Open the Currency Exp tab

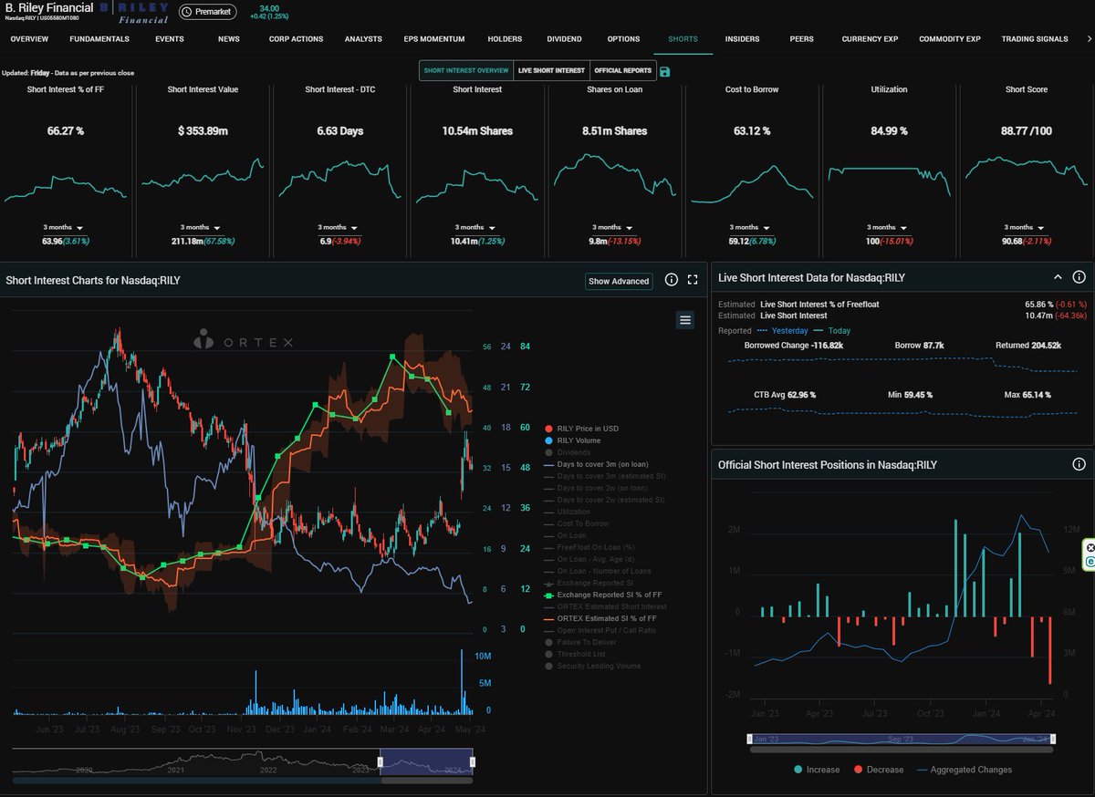point(870,39)
